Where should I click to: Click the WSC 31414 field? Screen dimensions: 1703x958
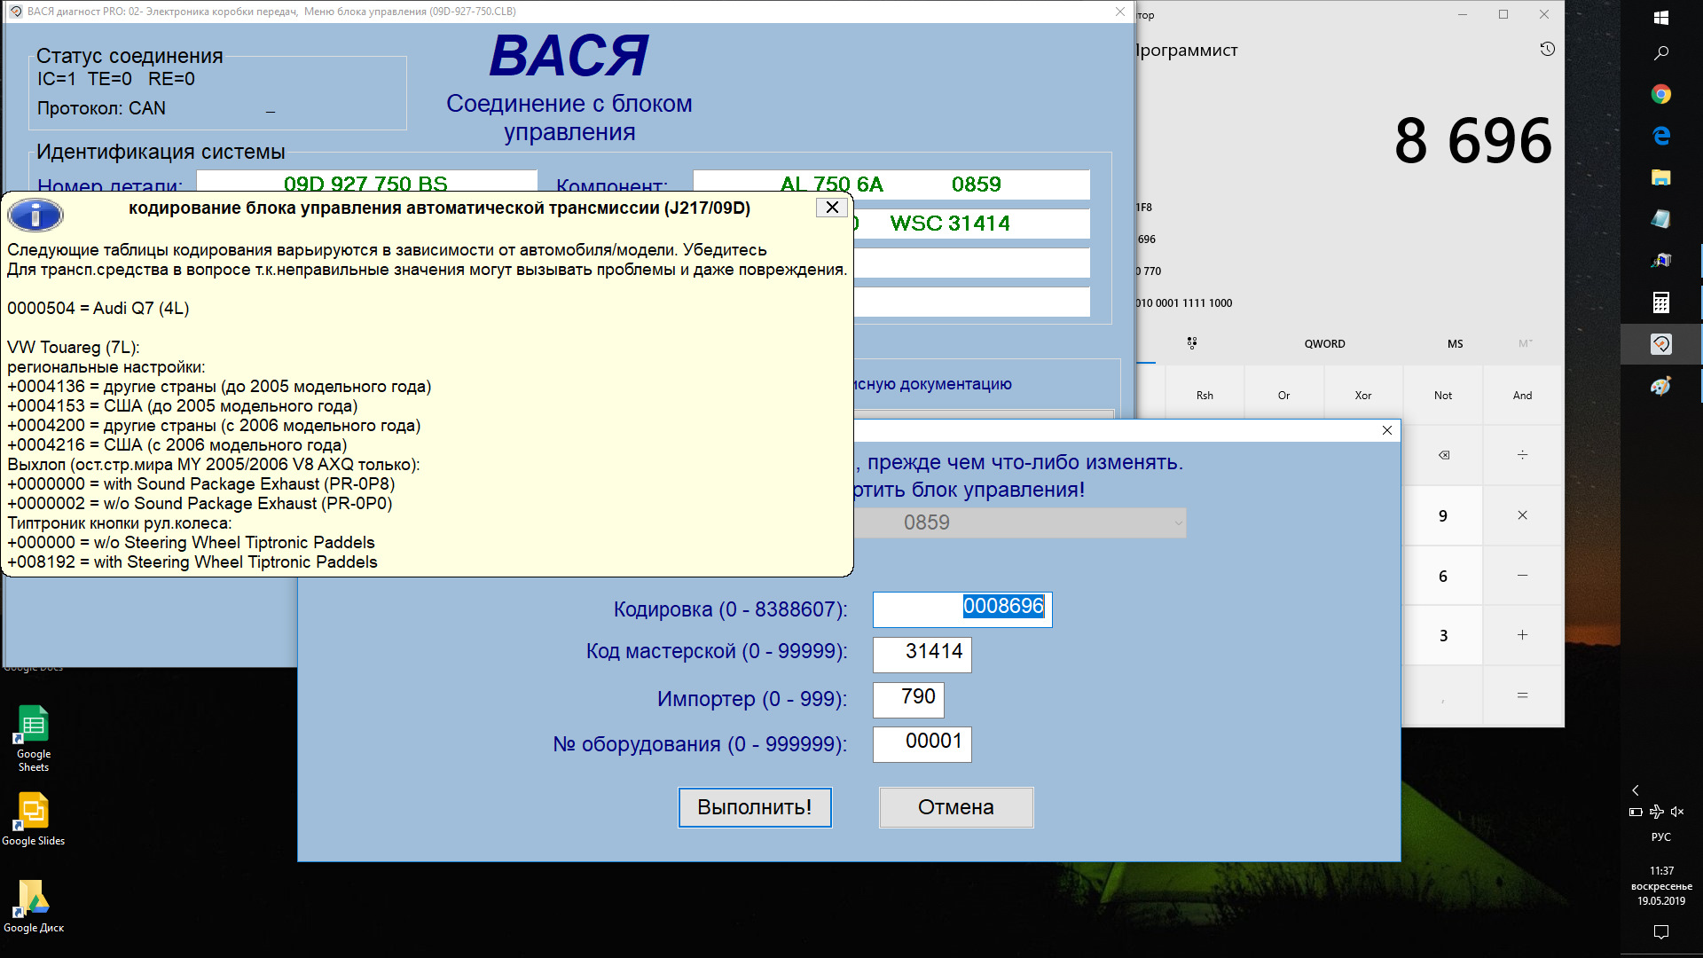[972, 224]
